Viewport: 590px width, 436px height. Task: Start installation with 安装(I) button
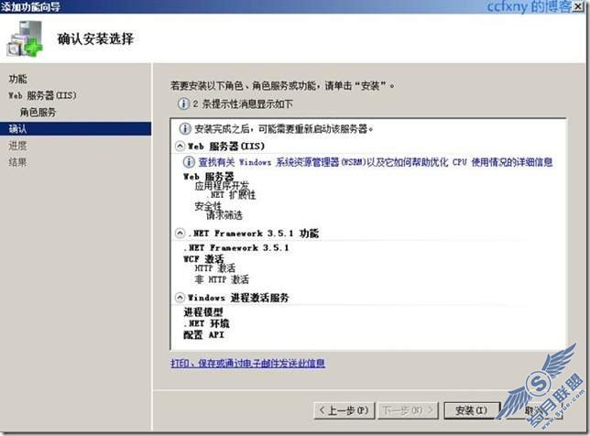pos(472,410)
